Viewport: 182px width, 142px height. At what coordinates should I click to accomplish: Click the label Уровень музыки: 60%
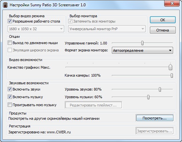(83, 97)
